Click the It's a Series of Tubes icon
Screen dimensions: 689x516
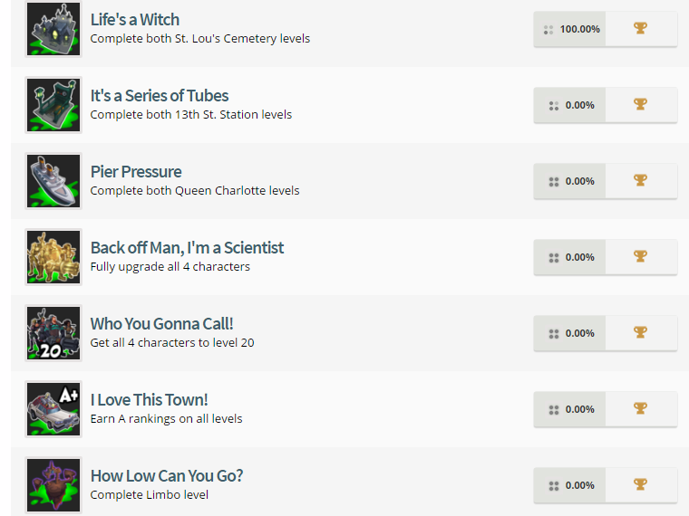(x=53, y=105)
